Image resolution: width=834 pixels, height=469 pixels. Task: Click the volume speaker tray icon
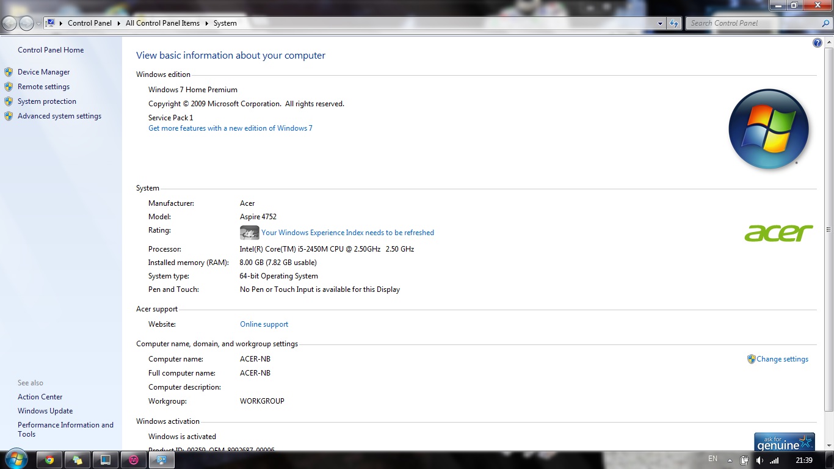[x=760, y=460]
